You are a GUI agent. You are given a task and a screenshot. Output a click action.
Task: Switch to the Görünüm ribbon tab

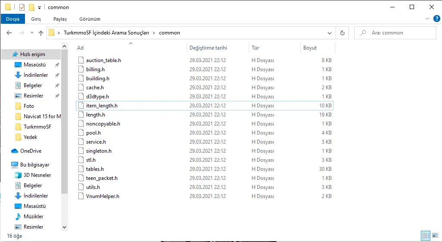tap(90, 19)
